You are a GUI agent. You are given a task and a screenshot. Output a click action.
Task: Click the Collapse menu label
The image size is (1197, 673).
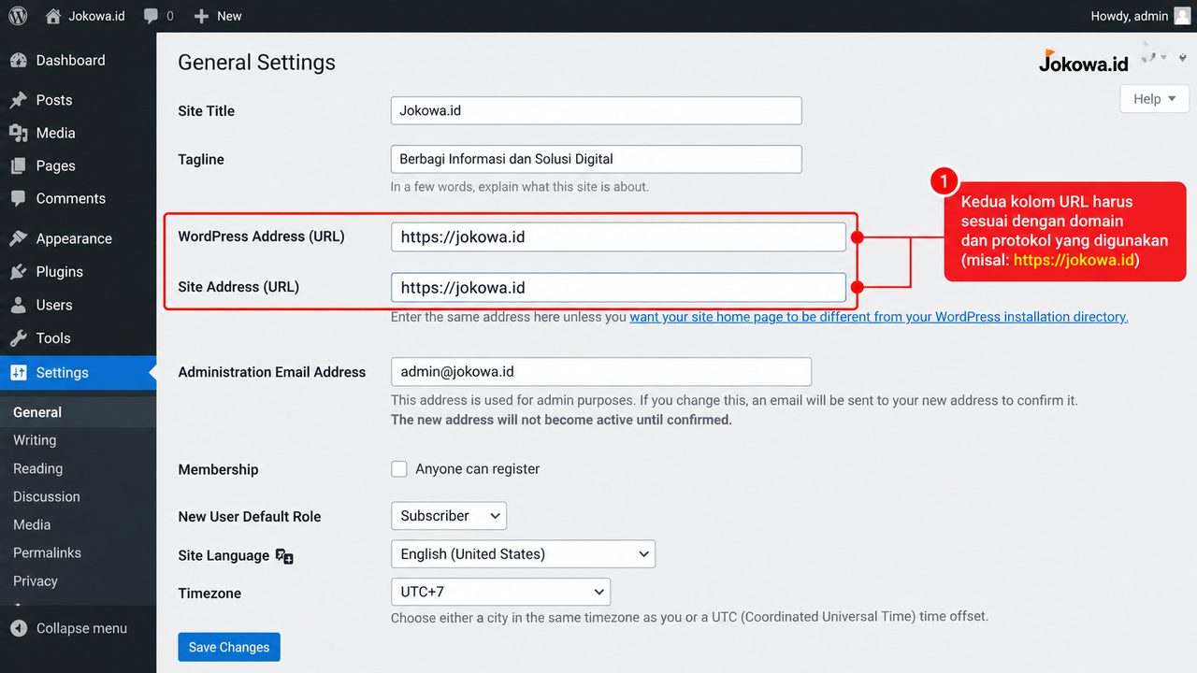pos(81,628)
